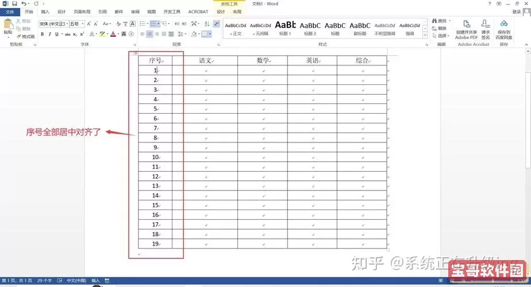Open the Line Spacing dropdown

182,34
